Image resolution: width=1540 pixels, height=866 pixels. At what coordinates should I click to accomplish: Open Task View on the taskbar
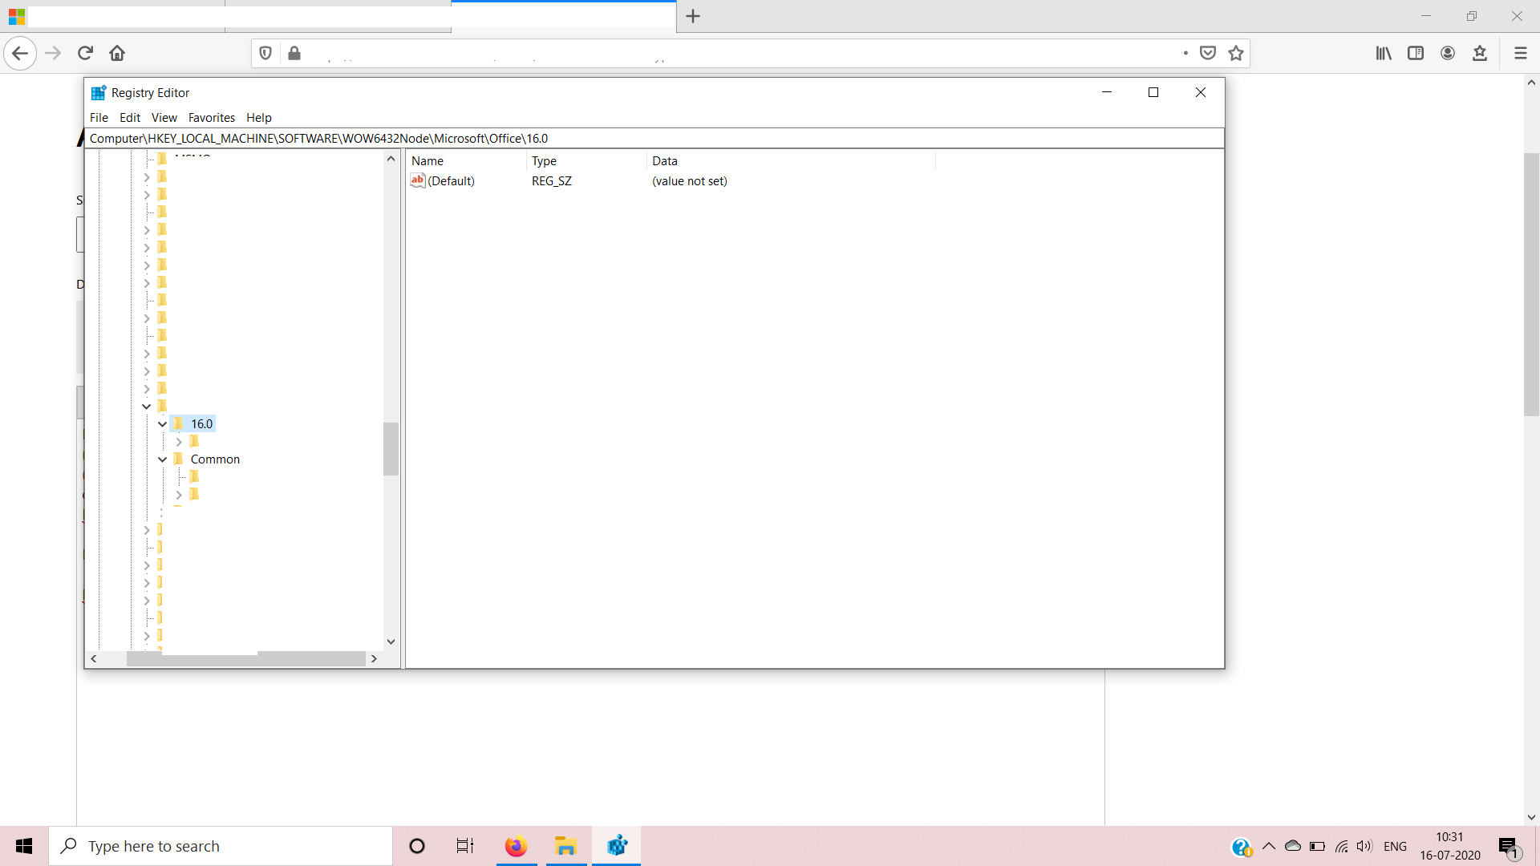[465, 846]
